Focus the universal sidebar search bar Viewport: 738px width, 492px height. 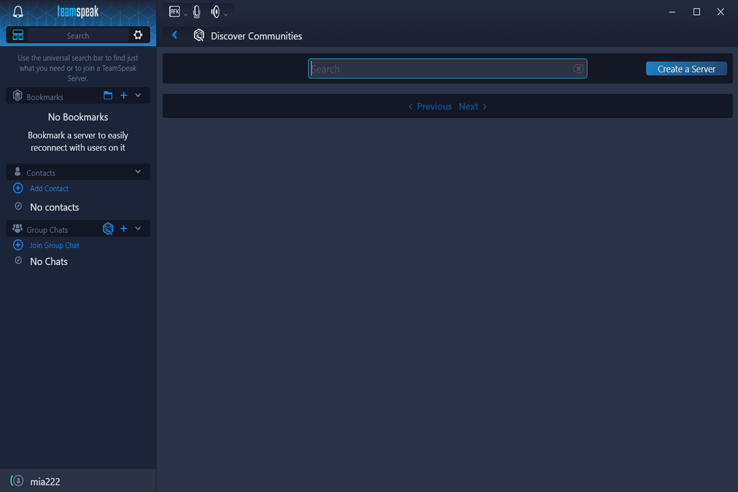pyautogui.click(x=78, y=36)
